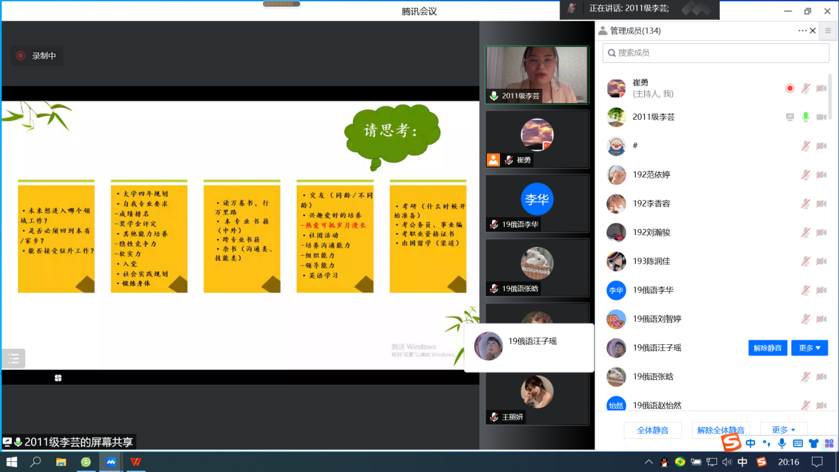Click the Sogou voice input microphone icon
Viewport: 839px width, 472px height.
[x=782, y=444]
